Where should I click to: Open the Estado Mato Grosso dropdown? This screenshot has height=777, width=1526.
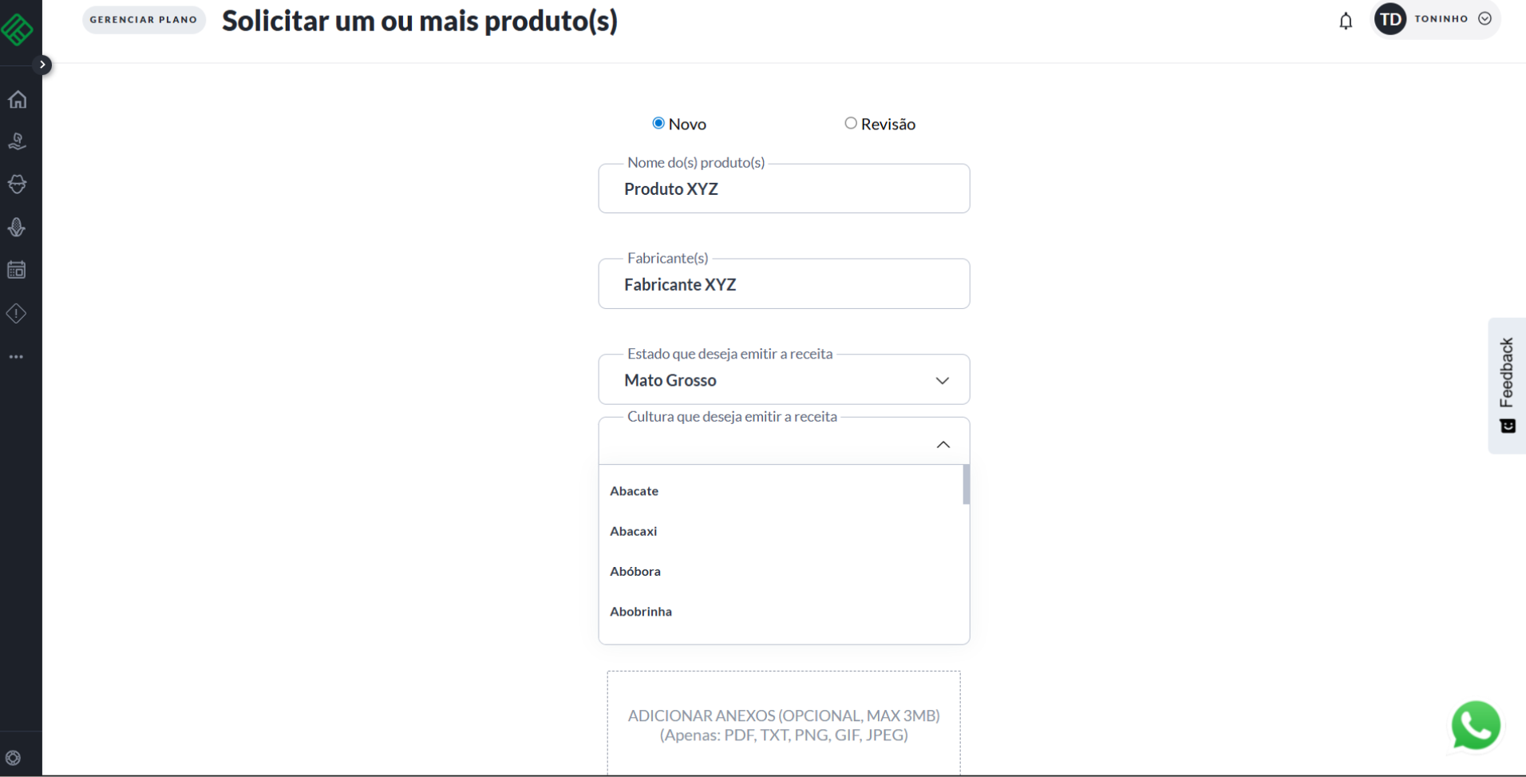[x=783, y=380]
